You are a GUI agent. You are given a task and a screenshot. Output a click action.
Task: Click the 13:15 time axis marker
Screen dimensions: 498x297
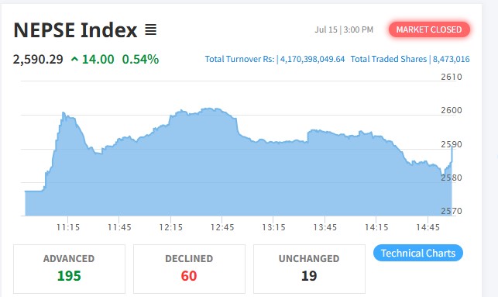click(x=273, y=227)
